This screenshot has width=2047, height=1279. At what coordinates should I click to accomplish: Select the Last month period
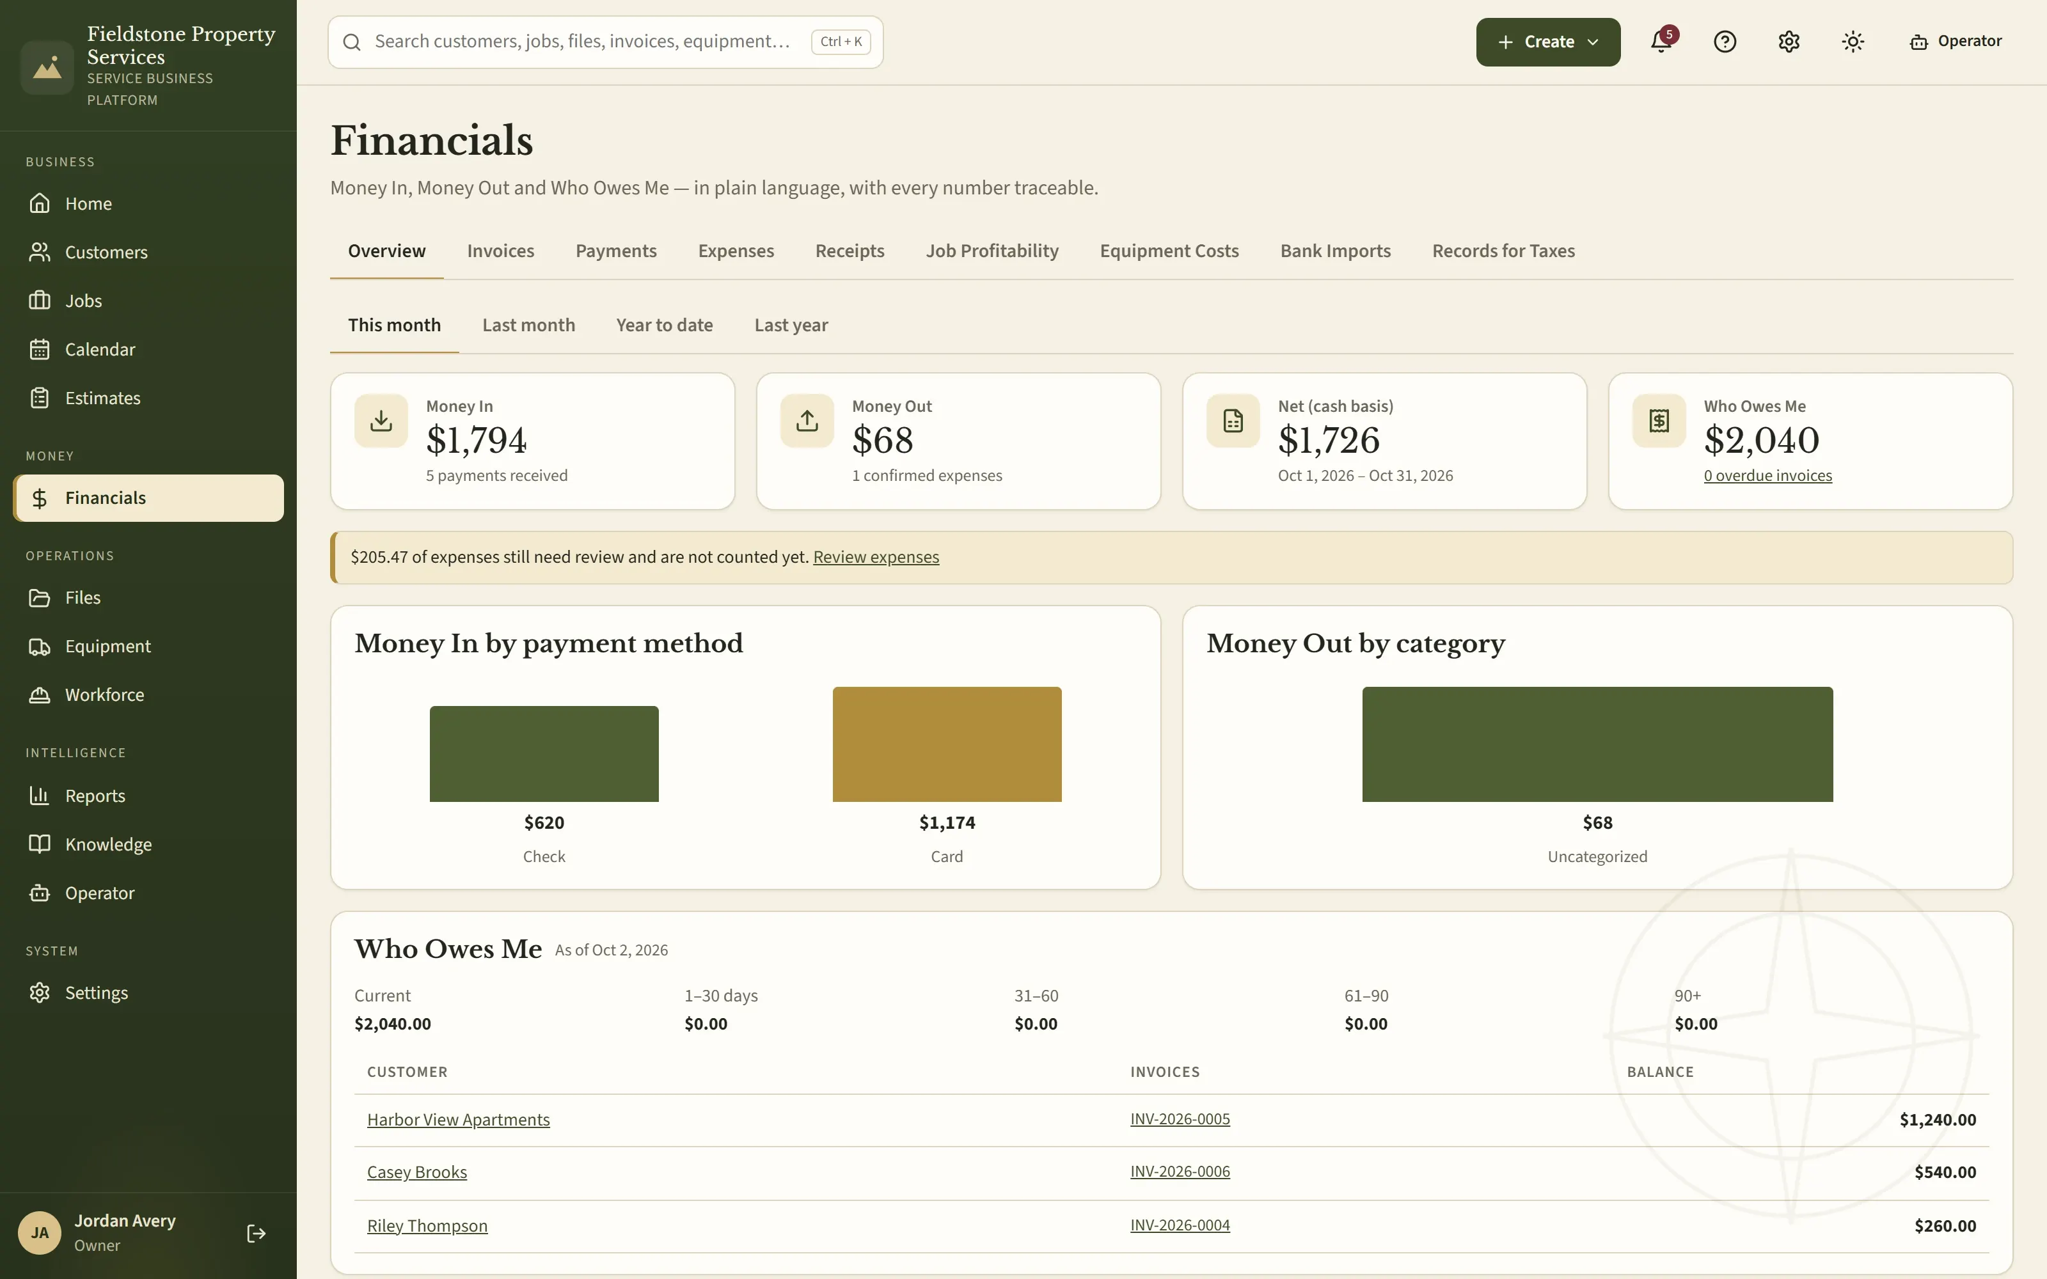pyautogui.click(x=528, y=326)
